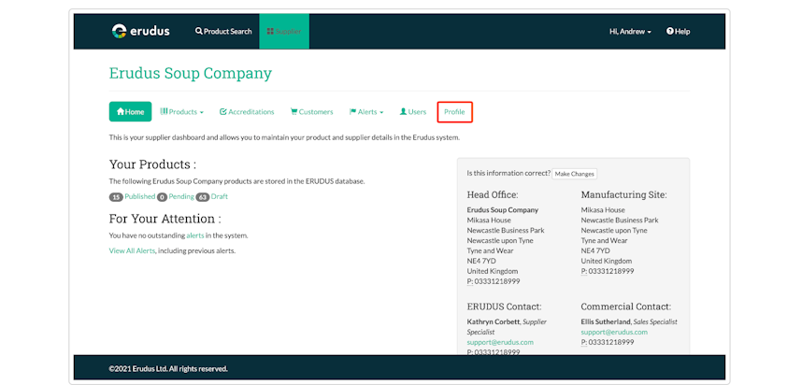
Task: Click the Manufacturing Site heading
Action: click(624, 194)
